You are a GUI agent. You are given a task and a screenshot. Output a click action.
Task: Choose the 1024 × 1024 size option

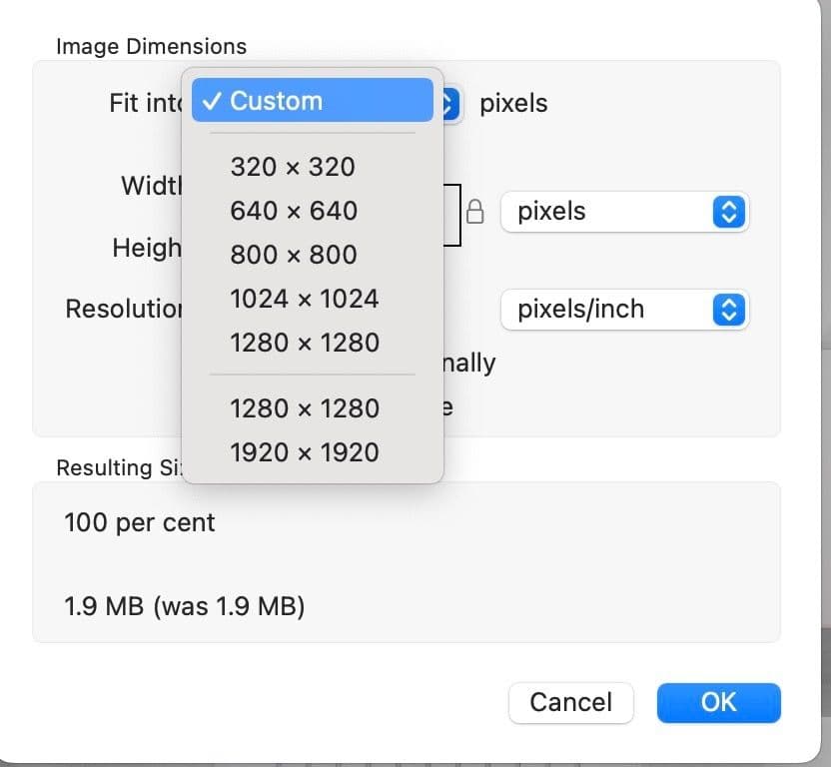tap(305, 299)
